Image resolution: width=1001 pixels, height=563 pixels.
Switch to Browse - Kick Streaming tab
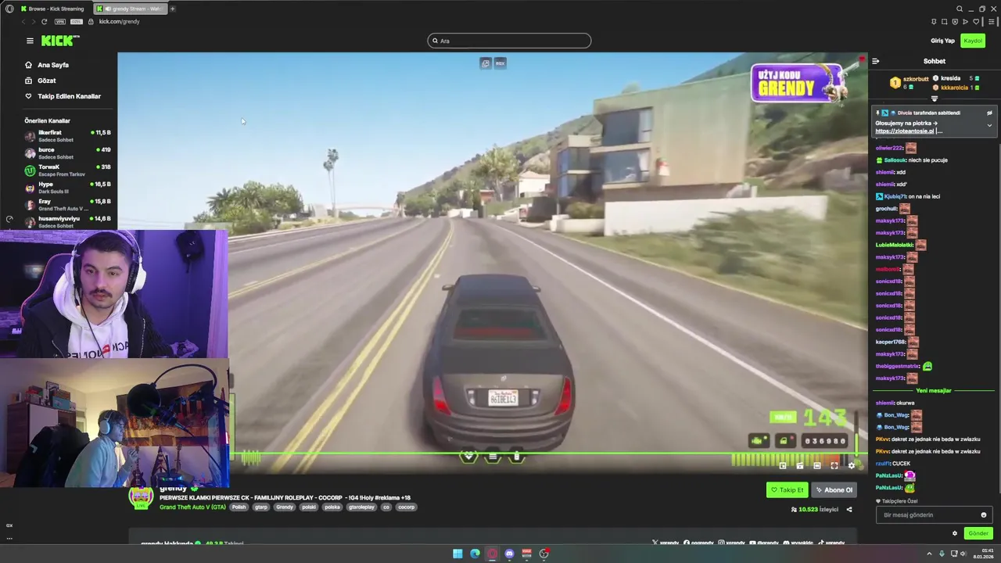click(x=52, y=9)
